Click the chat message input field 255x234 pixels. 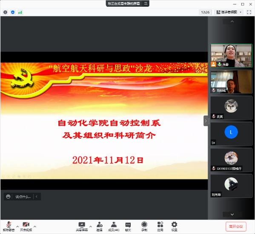click(23, 197)
